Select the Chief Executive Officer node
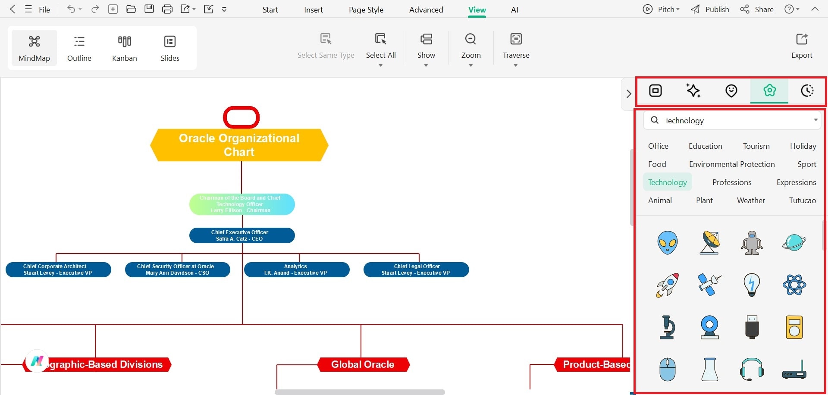This screenshot has width=828, height=395. (242, 235)
